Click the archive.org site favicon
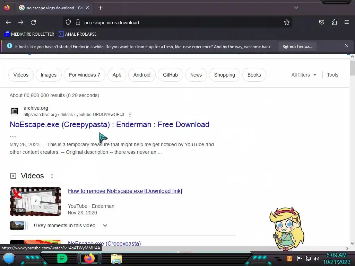The image size is (355, 266). pyautogui.click(x=15, y=111)
